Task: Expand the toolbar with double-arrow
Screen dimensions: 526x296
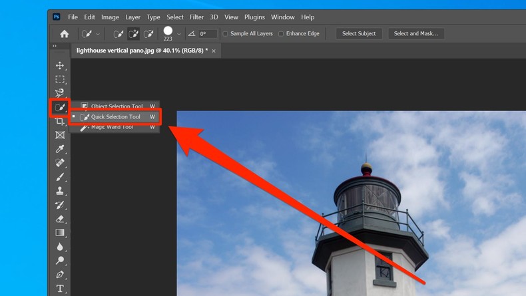Action: [x=55, y=46]
